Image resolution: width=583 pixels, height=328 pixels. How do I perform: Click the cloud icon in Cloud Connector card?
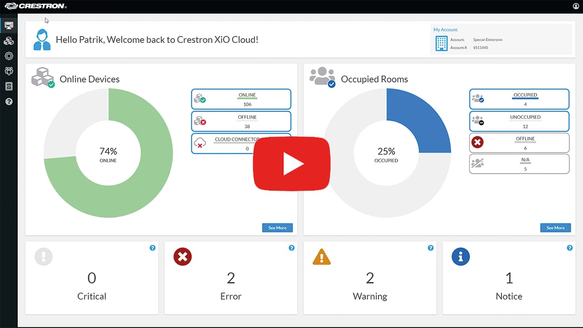(200, 143)
